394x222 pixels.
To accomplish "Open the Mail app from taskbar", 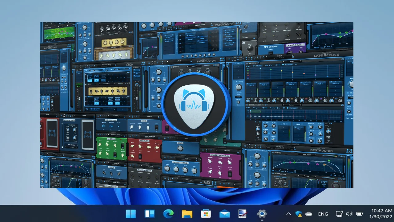I will 225,214.
